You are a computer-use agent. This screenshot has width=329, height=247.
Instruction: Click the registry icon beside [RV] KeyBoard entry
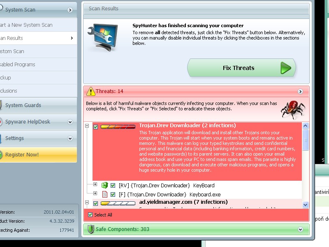[x=104, y=185]
